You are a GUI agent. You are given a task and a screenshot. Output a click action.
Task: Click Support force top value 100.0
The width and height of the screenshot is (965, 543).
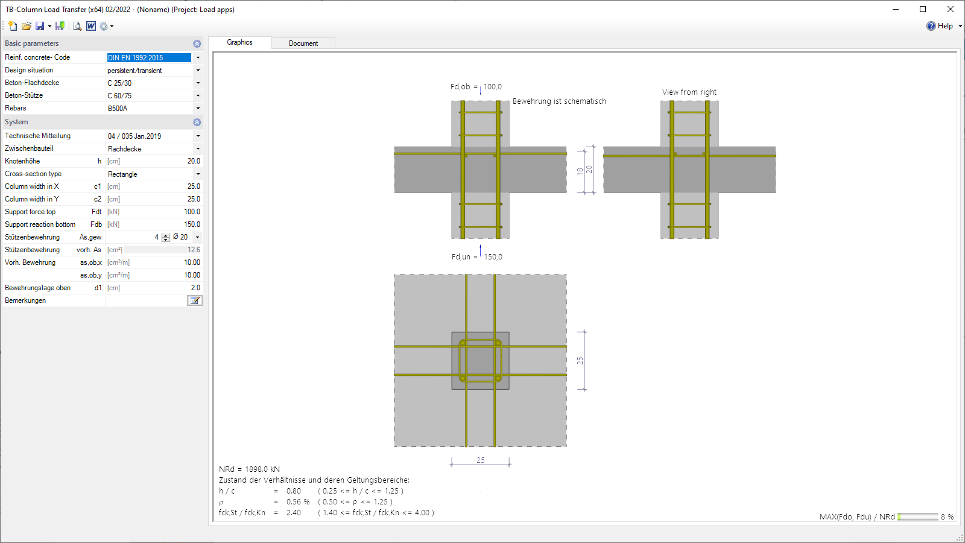[154, 212]
